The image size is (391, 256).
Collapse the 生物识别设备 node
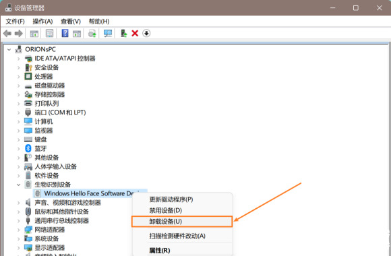click(x=18, y=185)
